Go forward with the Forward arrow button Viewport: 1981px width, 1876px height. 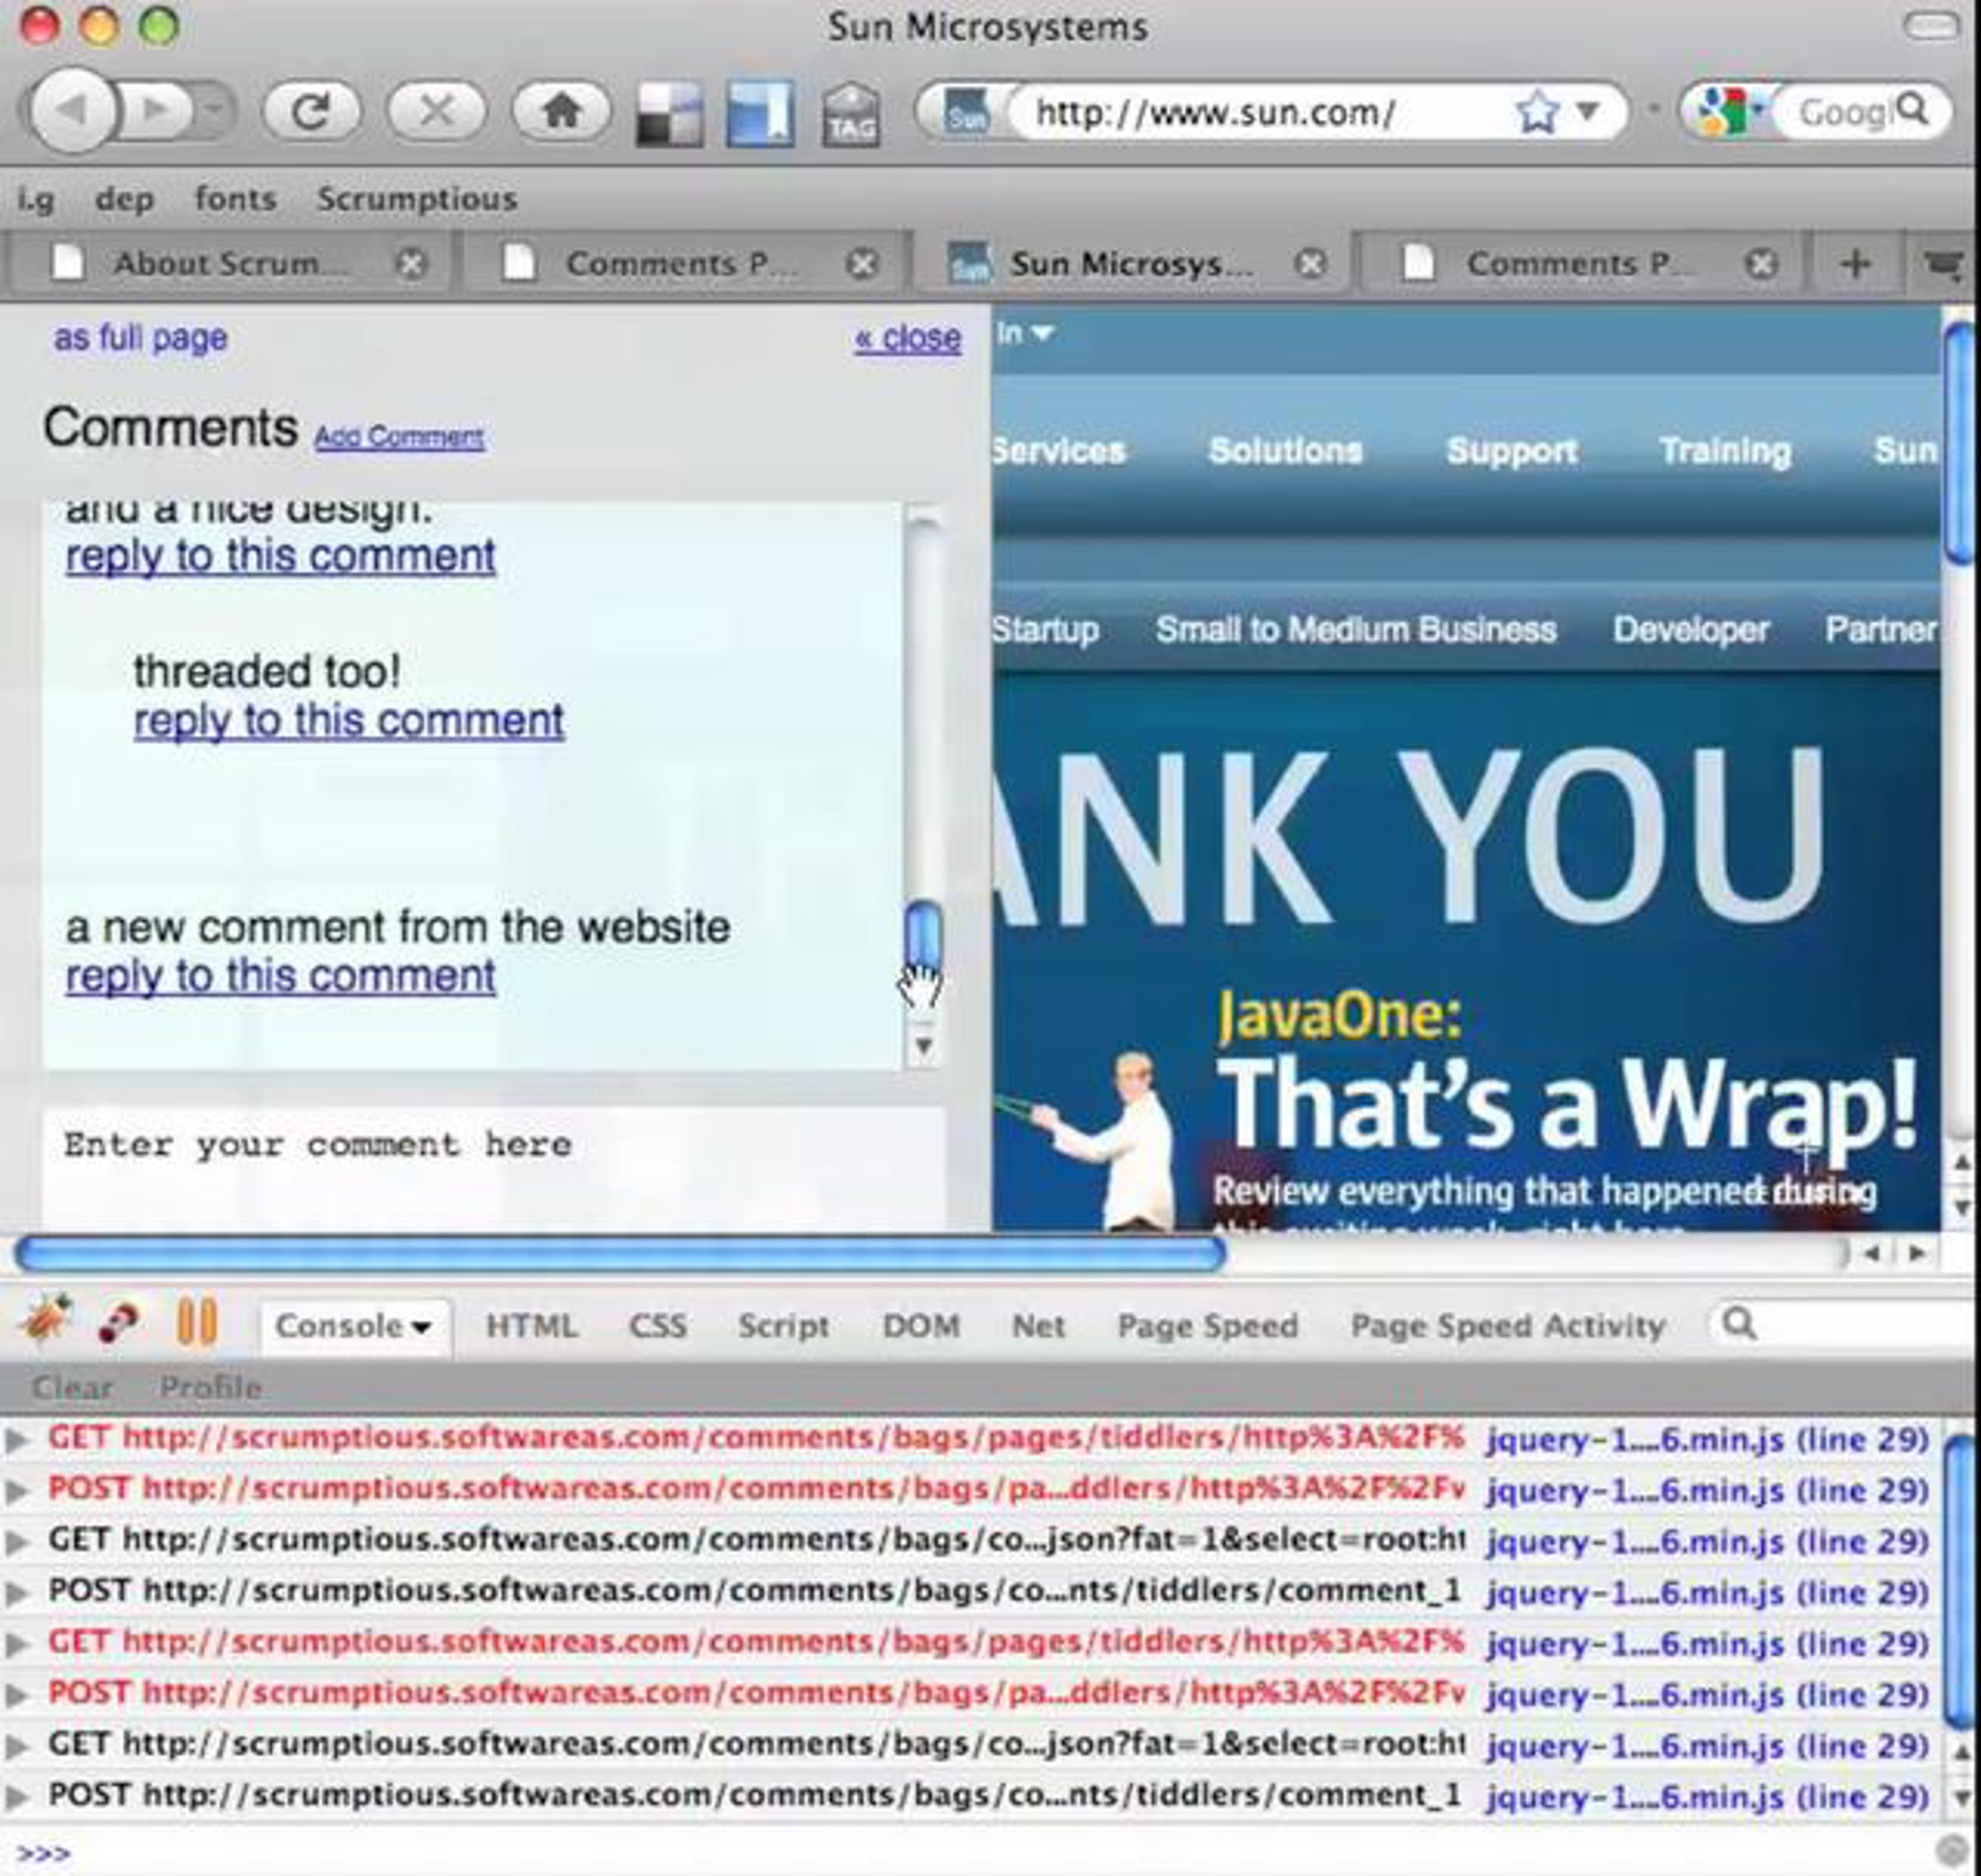pyautogui.click(x=155, y=110)
